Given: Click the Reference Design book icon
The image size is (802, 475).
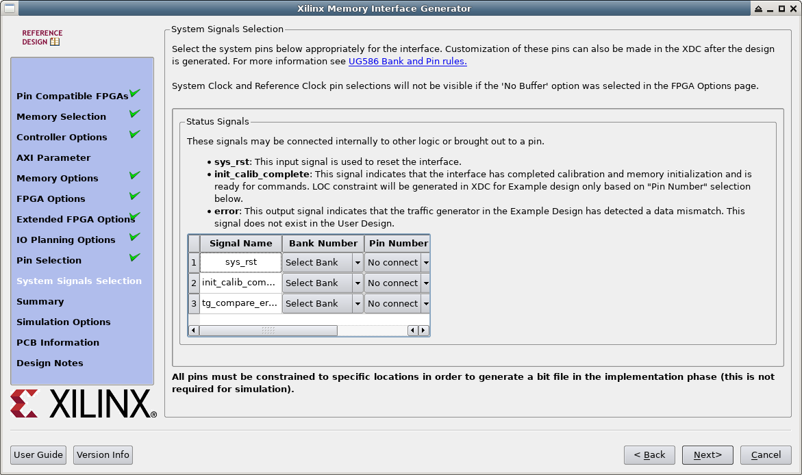Looking at the screenshot, I should click(55, 42).
